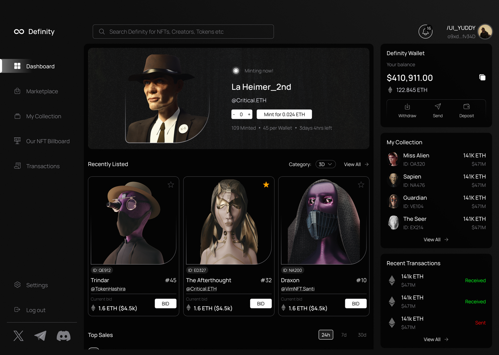Select the 30d Top Sales tab

pos(362,335)
